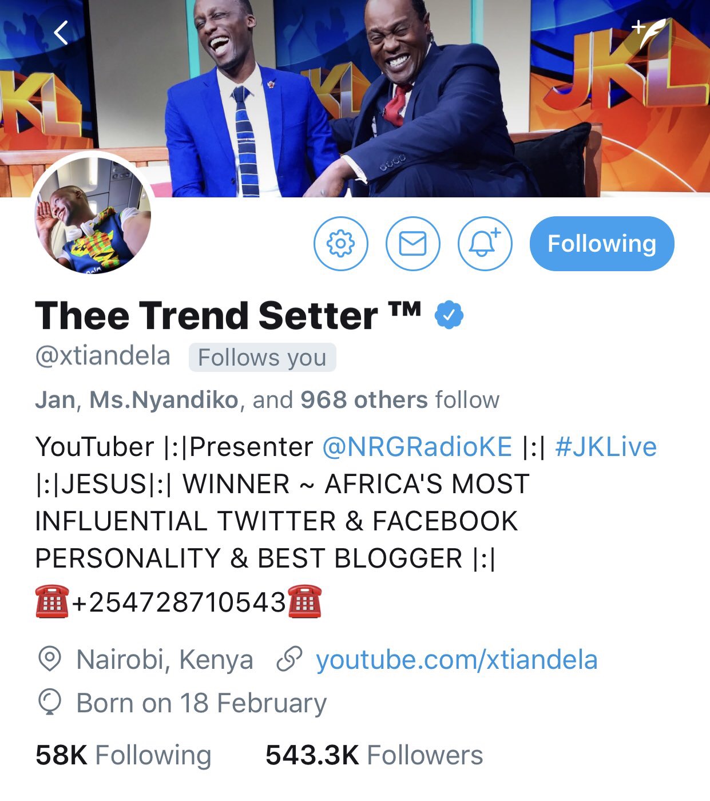Open the mutual followers line with 968 others
Screen dimensions: 710x801
click(267, 400)
